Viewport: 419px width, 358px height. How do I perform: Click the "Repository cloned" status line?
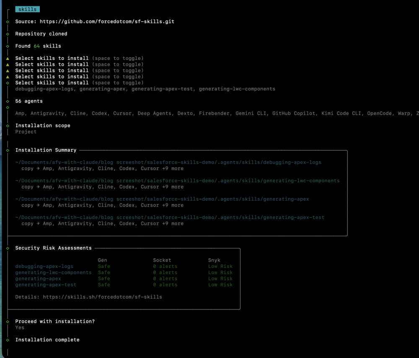[x=41, y=34]
